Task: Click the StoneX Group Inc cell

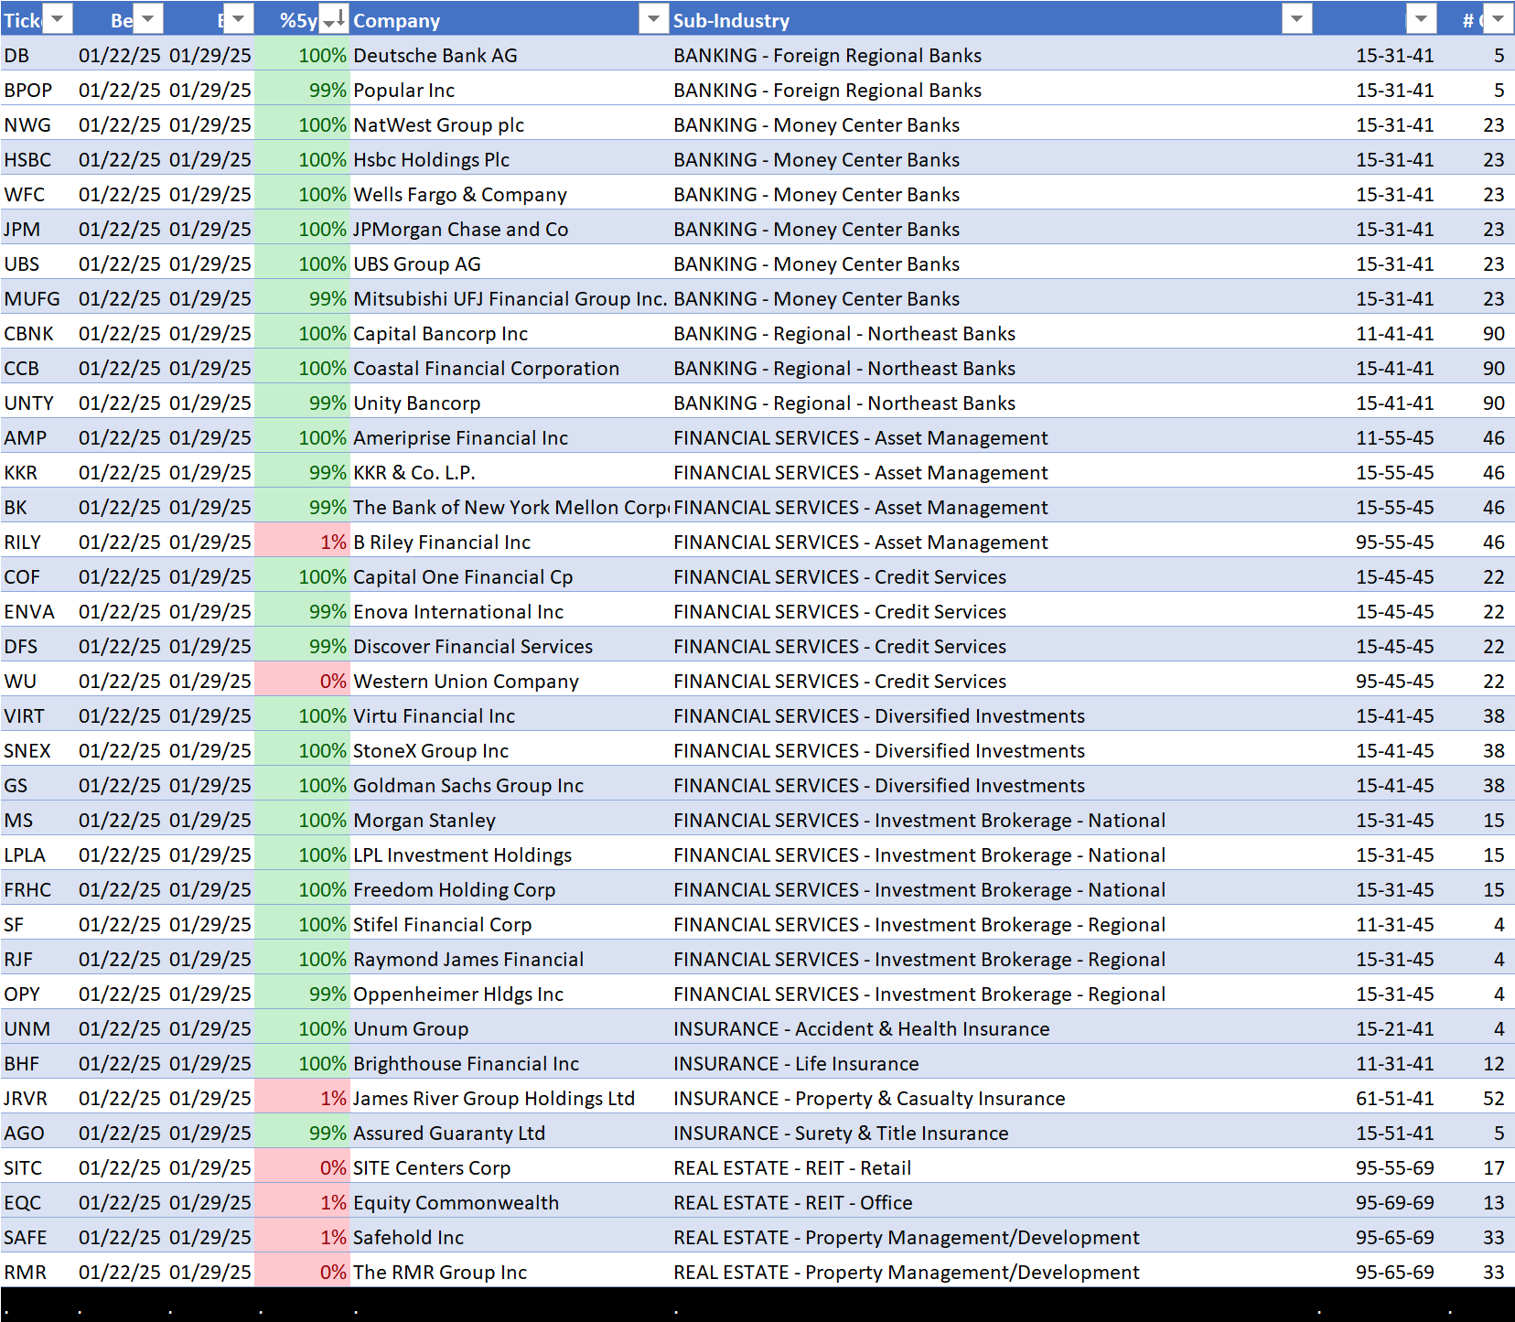Action: click(430, 751)
